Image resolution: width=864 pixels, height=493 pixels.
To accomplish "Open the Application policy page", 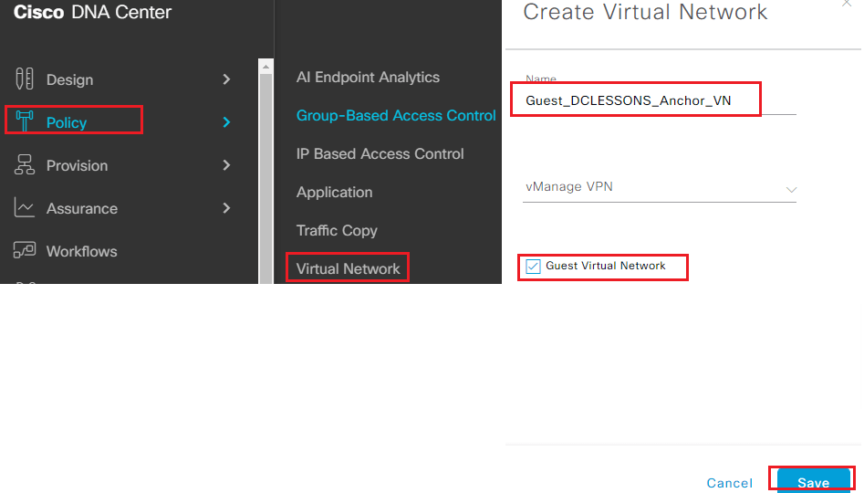I will coord(335,193).
